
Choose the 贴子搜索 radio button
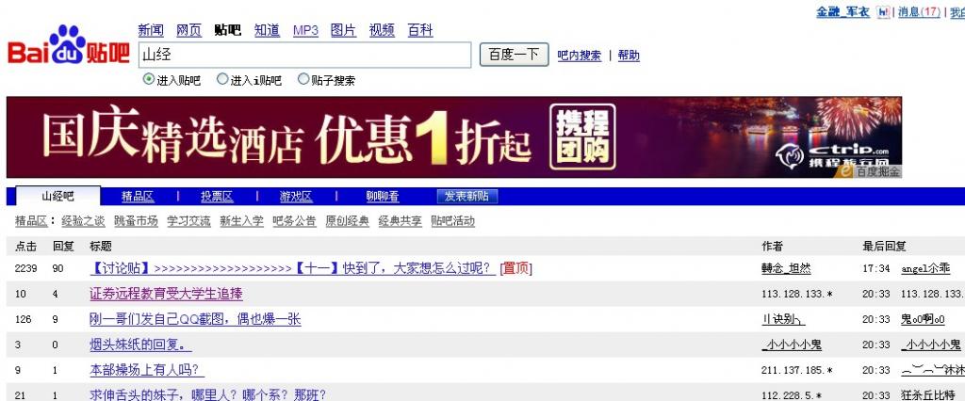(303, 80)
